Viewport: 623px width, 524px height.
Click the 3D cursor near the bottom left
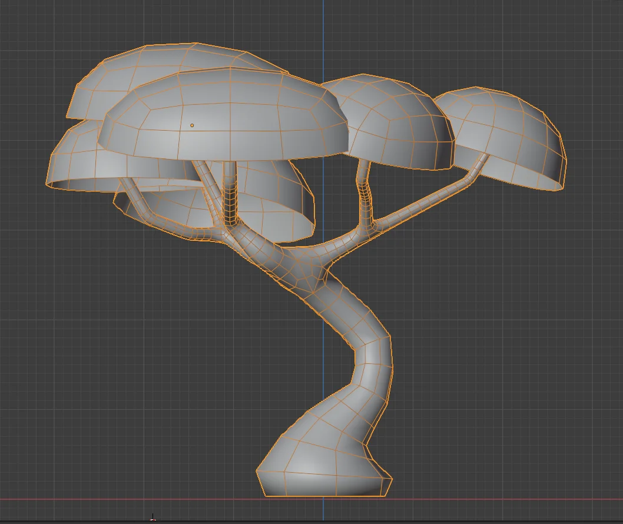point(153,519)
